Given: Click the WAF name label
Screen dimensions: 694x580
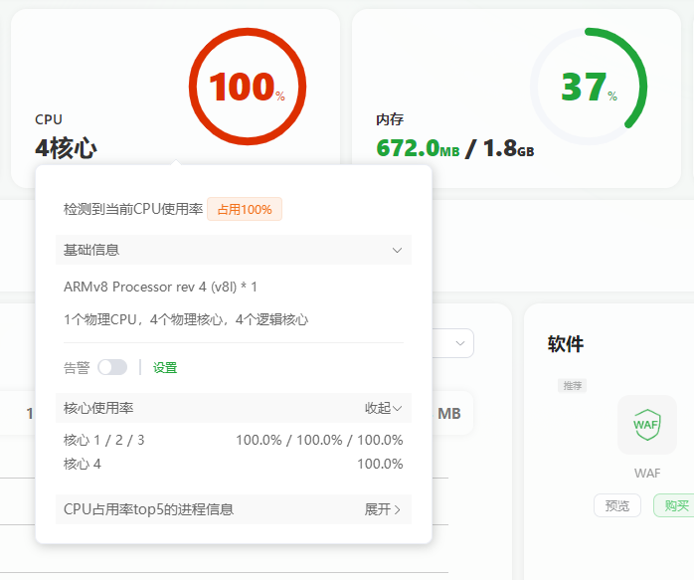Looking at the screenshot, I should pos(646,473).
